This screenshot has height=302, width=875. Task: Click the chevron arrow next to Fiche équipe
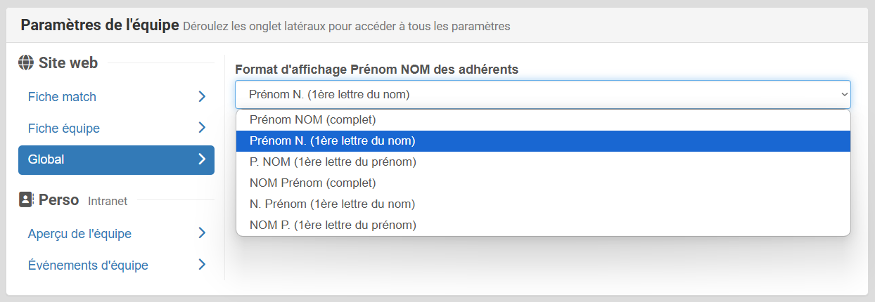(x=202, y=128)
